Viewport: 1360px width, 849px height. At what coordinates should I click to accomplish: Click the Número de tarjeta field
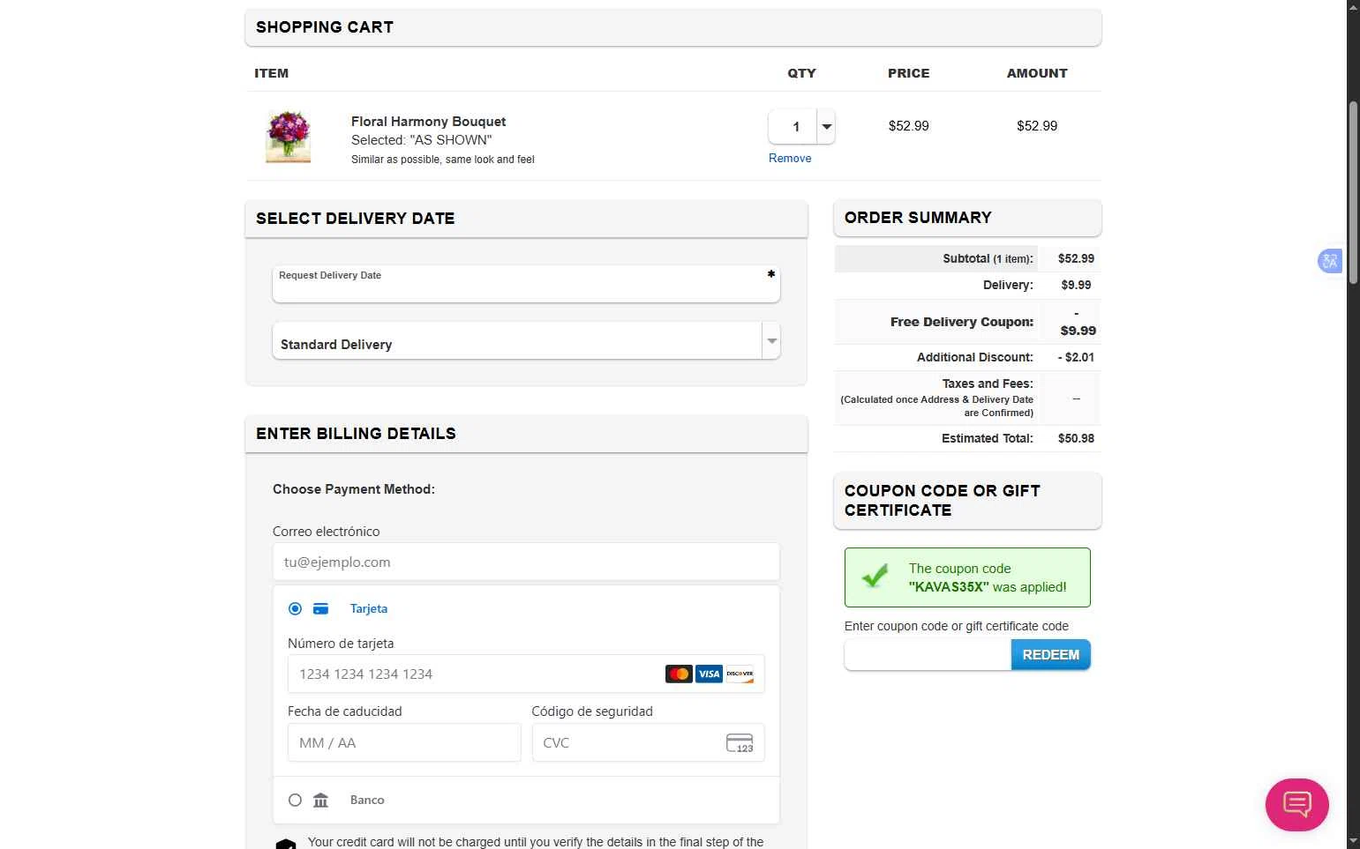point(477,674)
